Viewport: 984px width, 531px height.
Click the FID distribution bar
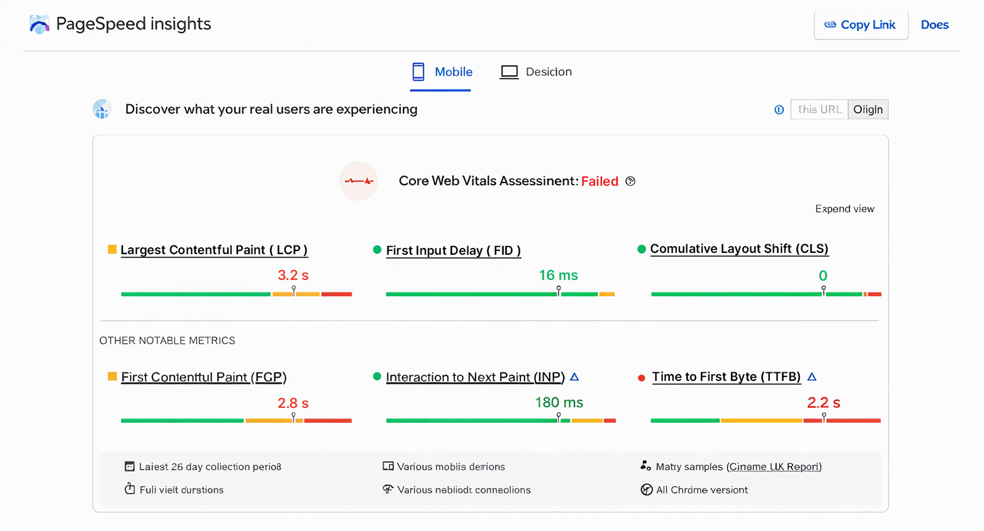click(500, 294)
